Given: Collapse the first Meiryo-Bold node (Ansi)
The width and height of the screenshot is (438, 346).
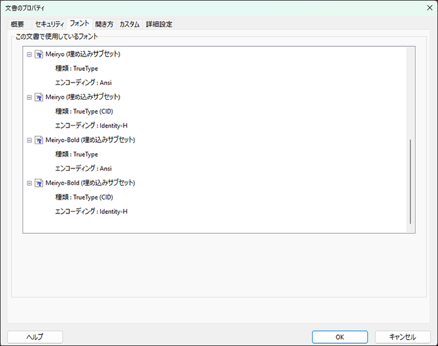Looking at the screenshot, I should click(x=29, y=141).
